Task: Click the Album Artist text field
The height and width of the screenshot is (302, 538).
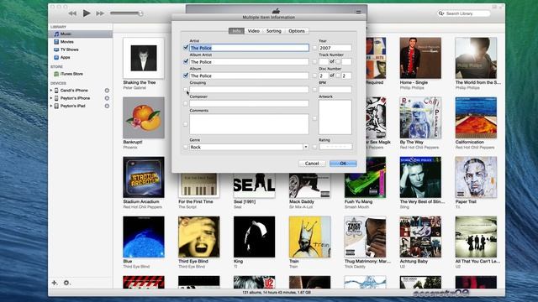Action: pyautogui.click(x=249, y=62)
